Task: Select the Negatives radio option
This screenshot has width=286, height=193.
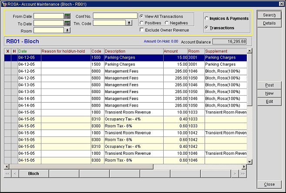Action: [x=167, y=23]
